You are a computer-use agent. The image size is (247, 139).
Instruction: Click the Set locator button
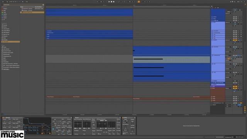pyautogui.click(x=212, y=6)
